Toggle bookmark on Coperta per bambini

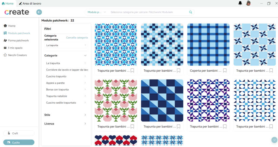pyautogui.click(x=225, y=71)
